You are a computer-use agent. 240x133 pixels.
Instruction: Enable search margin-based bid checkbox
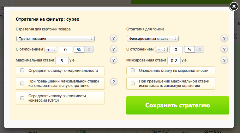pos(133,70)
